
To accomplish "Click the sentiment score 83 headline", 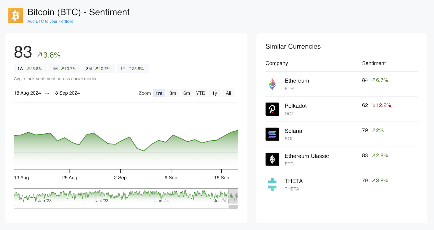I will coord(23,52).
